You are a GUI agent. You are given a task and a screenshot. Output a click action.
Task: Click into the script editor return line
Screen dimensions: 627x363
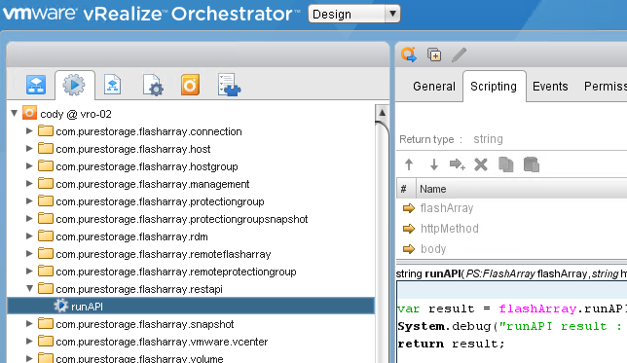click(451, 344)
